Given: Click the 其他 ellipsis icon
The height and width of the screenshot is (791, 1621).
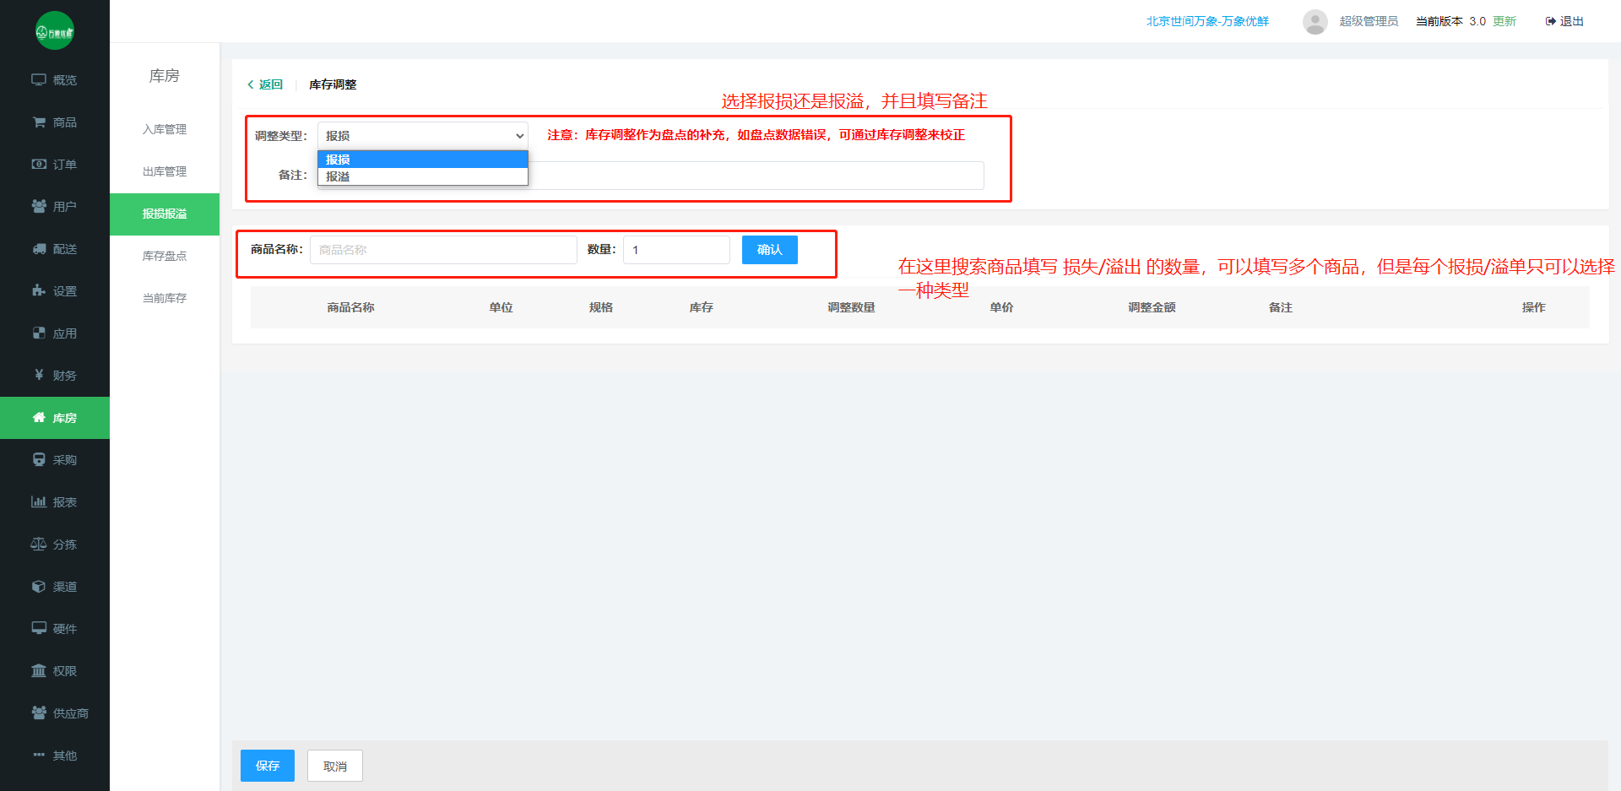Looking at the screenshot, I should tap(39, 755).
